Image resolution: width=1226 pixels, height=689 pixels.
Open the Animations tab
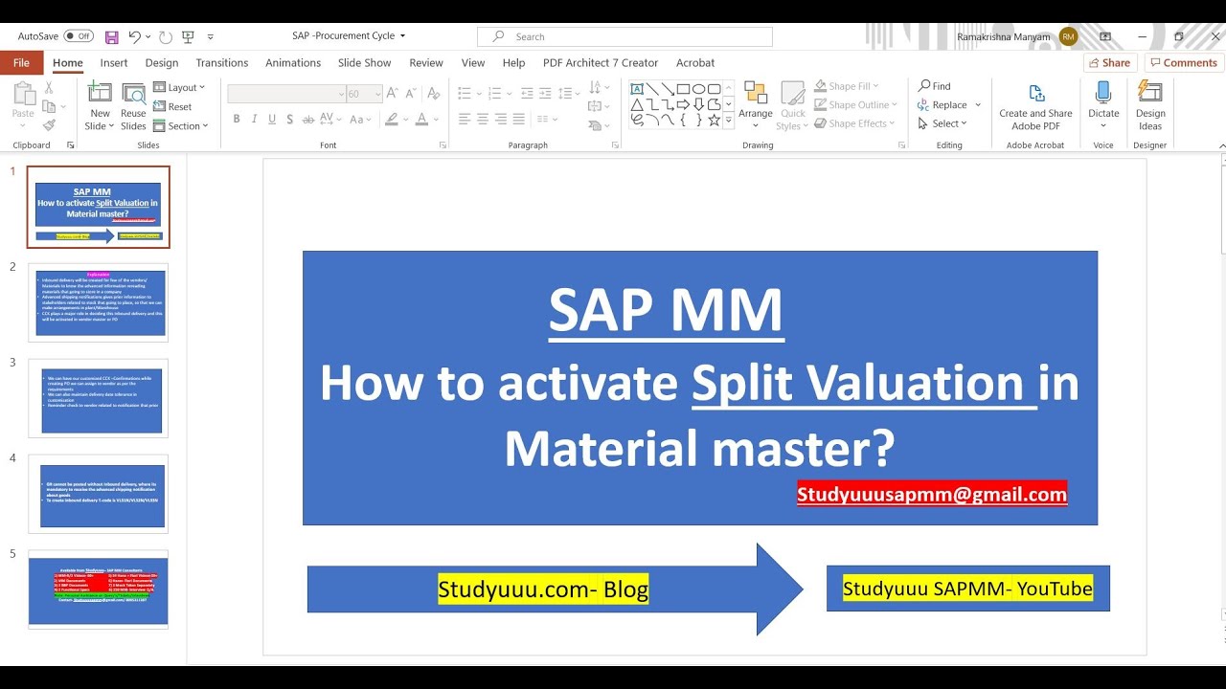(x=293, y=63)
